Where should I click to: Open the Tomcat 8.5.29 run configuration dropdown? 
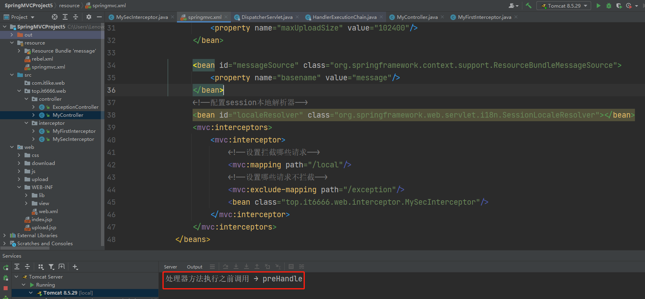(x=563, y=6)
